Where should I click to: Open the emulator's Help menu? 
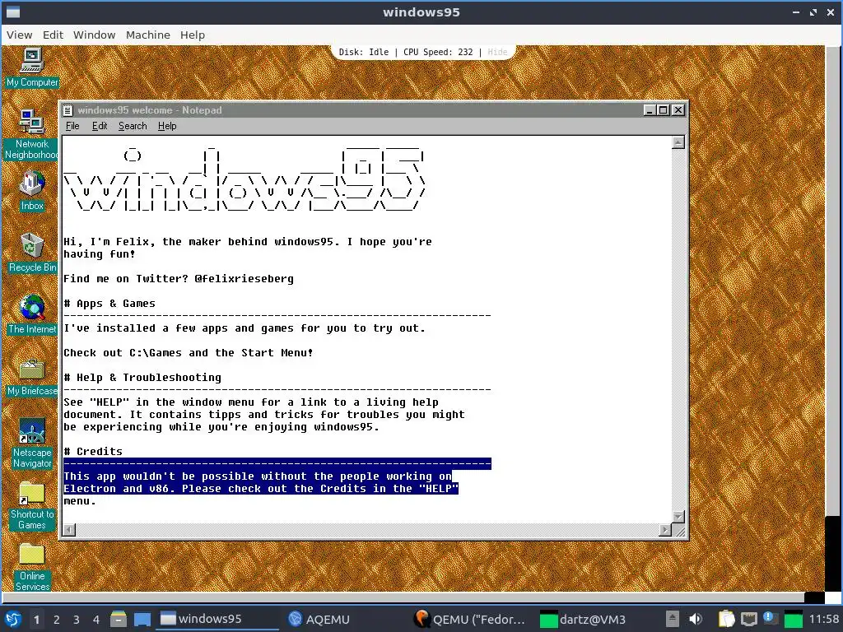coord(193,35)
